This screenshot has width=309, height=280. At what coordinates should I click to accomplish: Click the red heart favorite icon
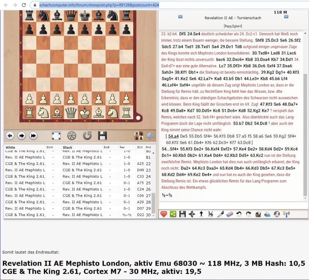(164, 213)
